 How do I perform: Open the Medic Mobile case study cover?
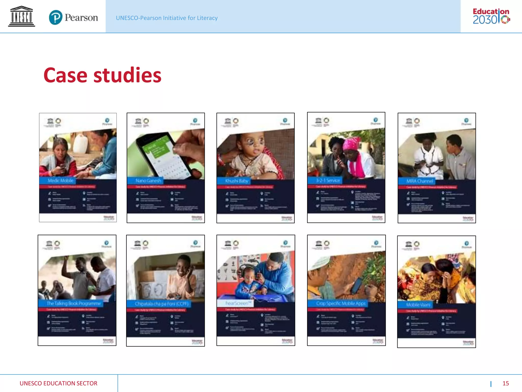coord(78,167)
